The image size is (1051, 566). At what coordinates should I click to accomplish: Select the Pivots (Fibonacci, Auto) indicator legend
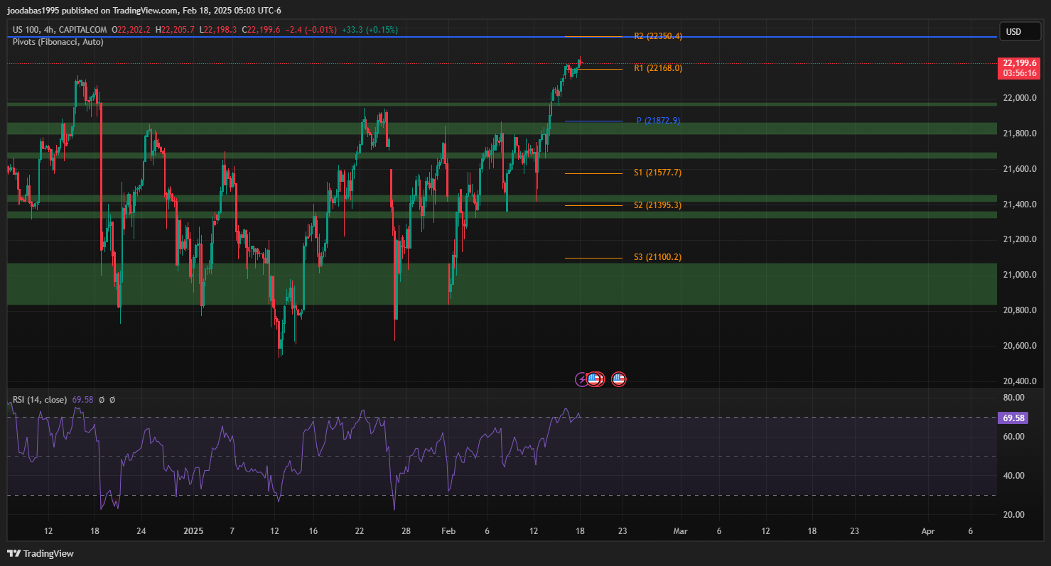[58, 42]
